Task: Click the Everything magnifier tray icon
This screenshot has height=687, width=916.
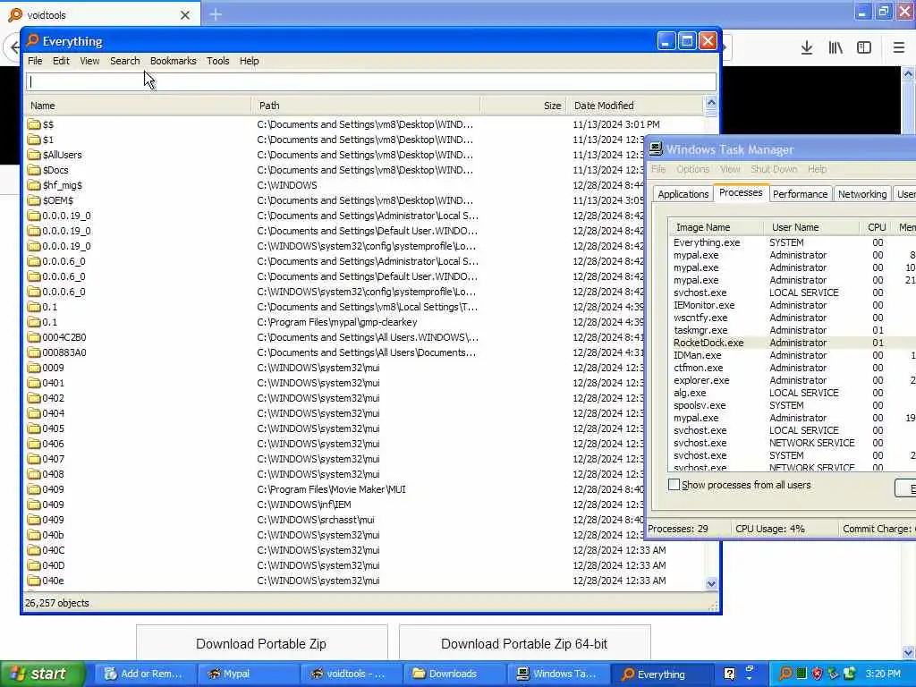Action: coord(785,674)
